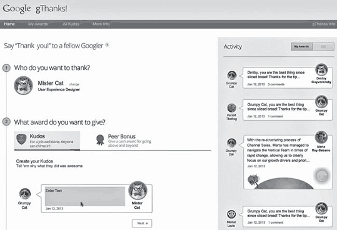The height and width of the screenshot is (230, 337).
Task: Click change link next to Mister Cat
Action: [x=74, y=84]
